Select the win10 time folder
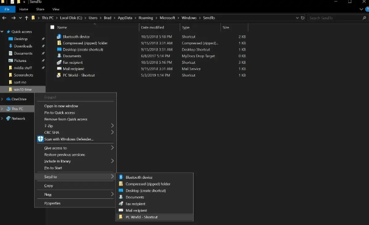This screenshot has height=225, width=369. click(x=23, y=89)
